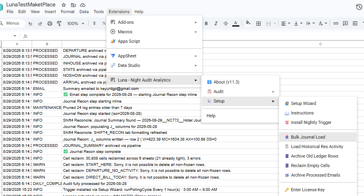This screenshot has height=196, width=364.
Task: Click the merge cells icon
Action: coord(268,23)
